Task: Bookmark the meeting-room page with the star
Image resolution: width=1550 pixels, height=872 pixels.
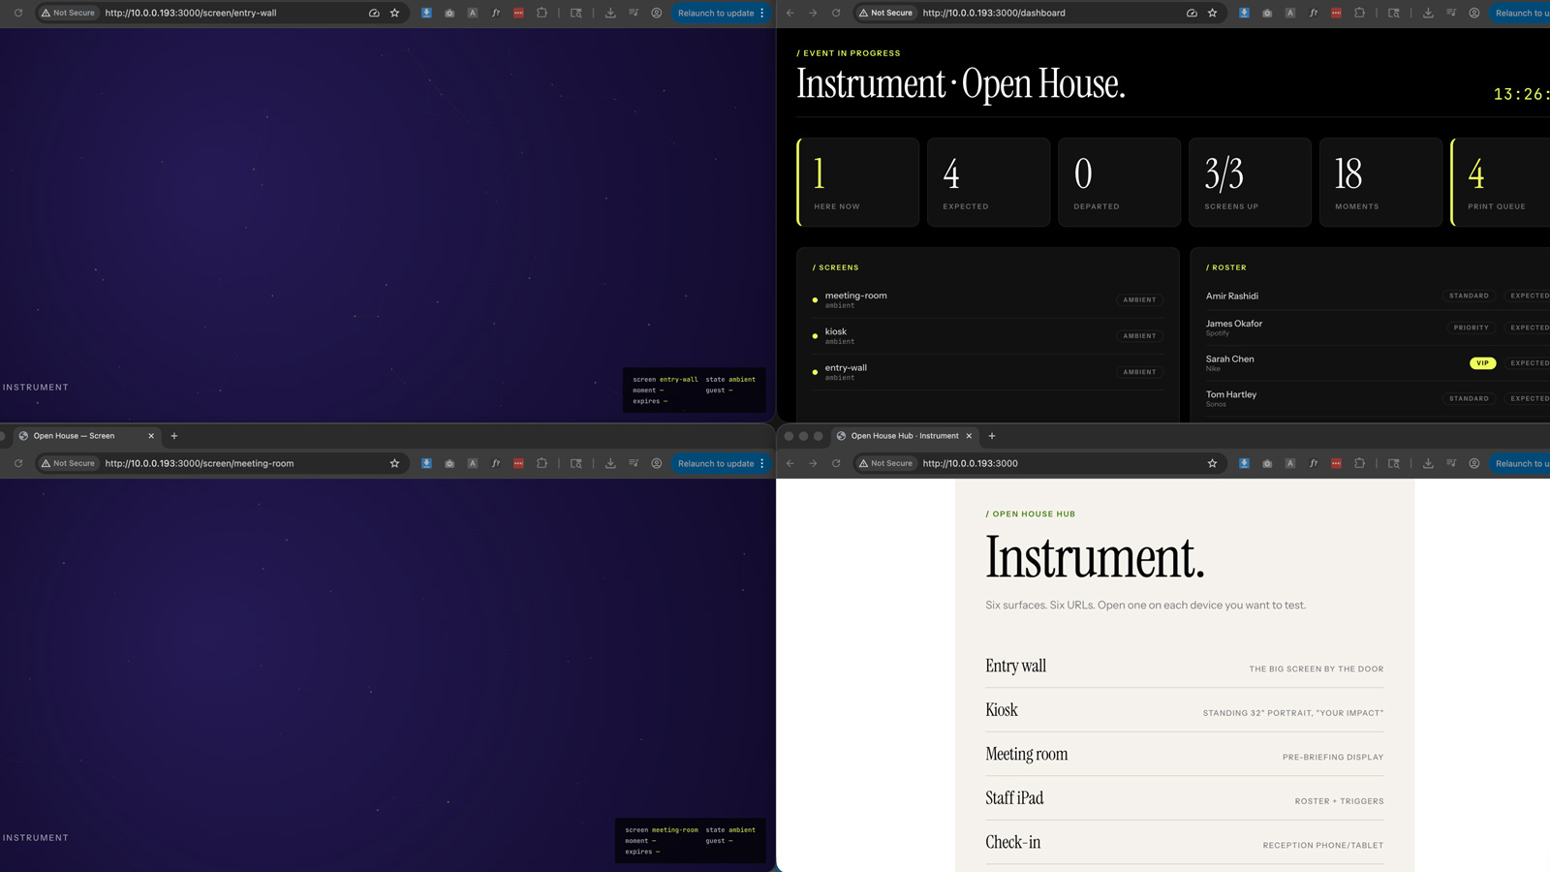Action: click(394, 463)
